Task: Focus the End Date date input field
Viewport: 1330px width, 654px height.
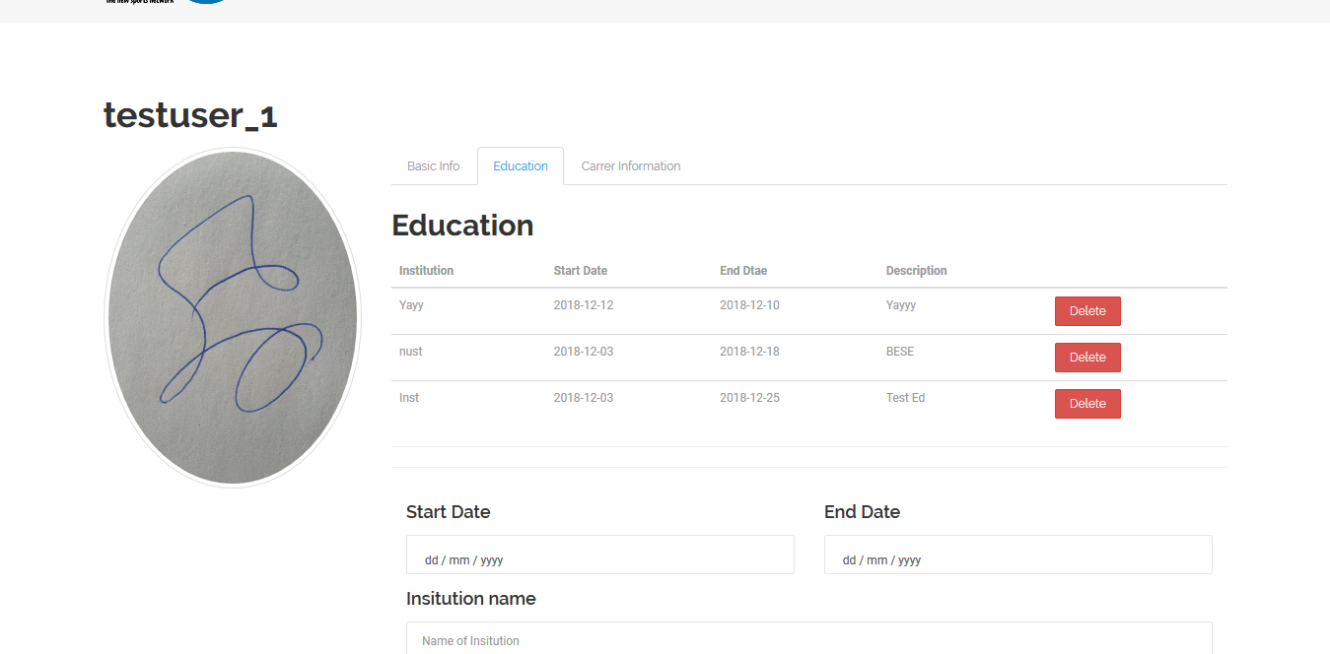Action: pyautogui.click(x=1018, y=556)
